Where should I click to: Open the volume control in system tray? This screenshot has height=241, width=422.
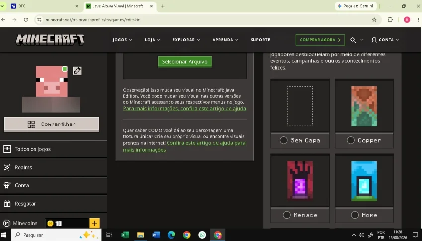[x=361, y=235]
